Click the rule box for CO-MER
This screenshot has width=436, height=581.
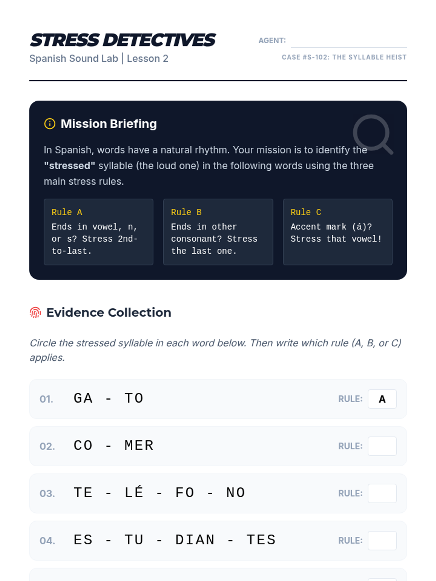click(382, 446)
